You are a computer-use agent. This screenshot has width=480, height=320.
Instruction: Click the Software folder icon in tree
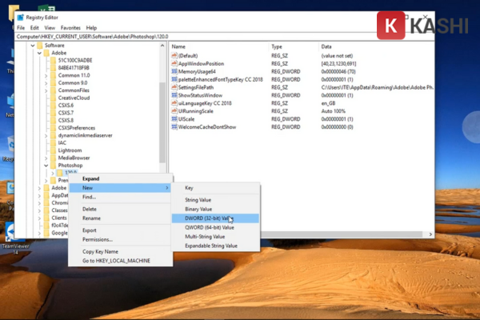(x=40, y=46)
